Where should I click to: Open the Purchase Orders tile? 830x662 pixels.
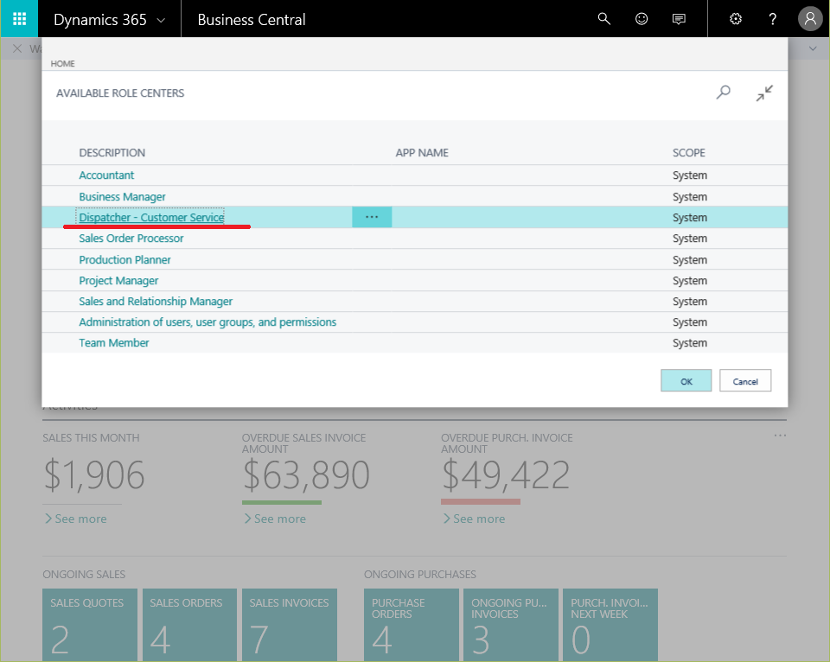click(412, 625)
